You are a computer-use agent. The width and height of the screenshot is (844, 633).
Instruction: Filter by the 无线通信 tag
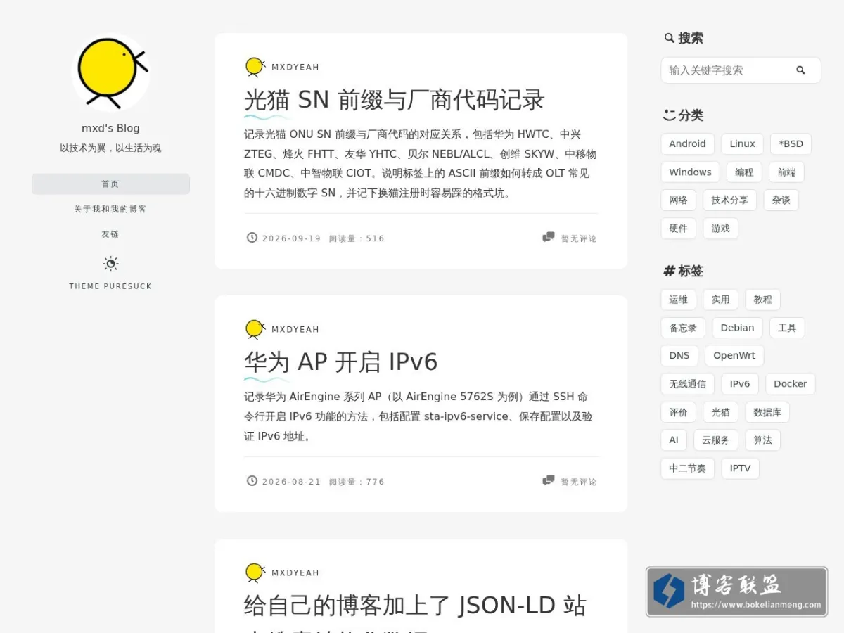tap(687, 384)
